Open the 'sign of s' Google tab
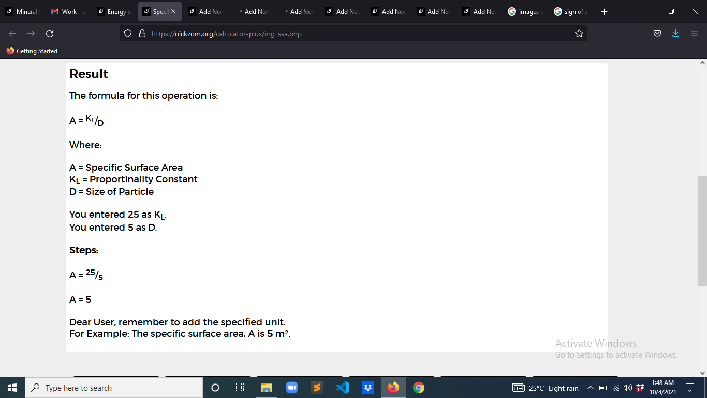Screen dimensions: 707x398 coord(571,11)
